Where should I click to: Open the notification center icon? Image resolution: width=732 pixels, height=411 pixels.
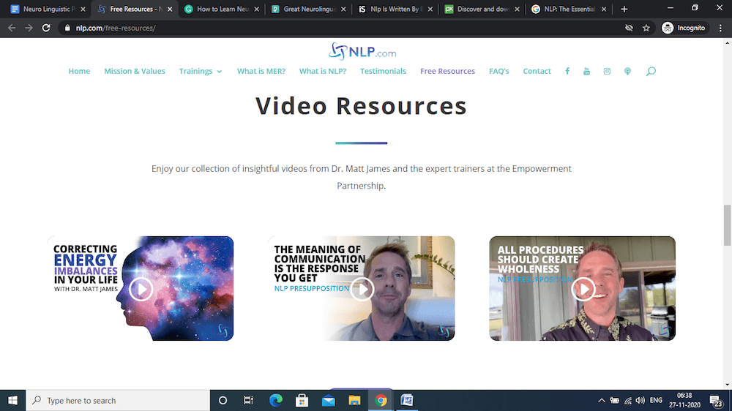(716, 401)
